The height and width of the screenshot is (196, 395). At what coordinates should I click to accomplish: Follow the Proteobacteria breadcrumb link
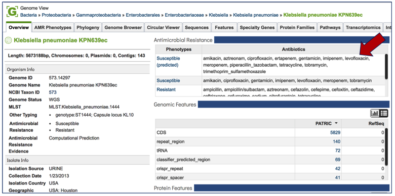tap(56, 15)
